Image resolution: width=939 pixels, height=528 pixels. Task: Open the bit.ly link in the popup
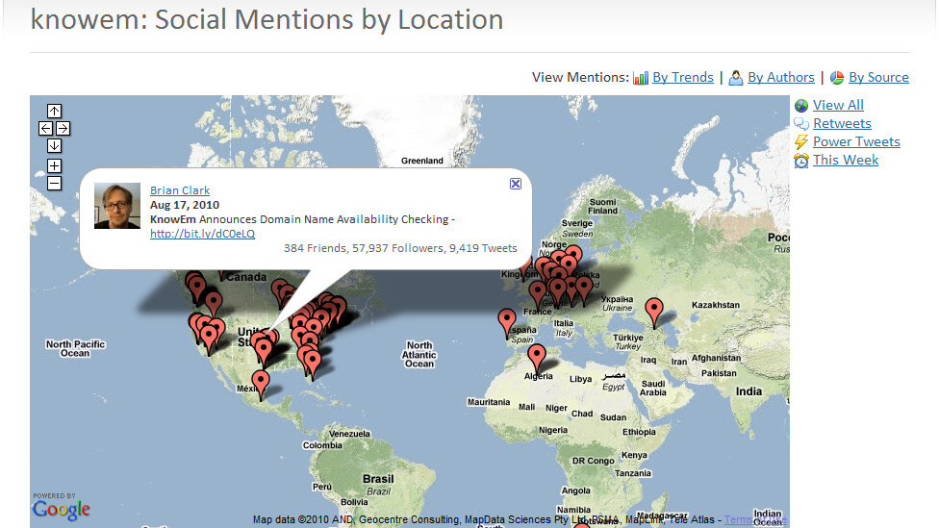[202, 234]
